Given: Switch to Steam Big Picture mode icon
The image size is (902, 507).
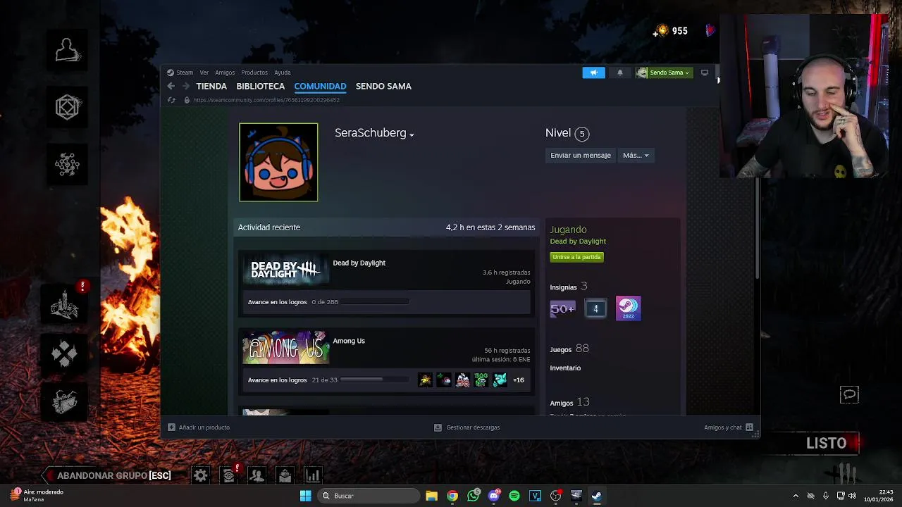Looking at the screenshot, I should [704, 73].
